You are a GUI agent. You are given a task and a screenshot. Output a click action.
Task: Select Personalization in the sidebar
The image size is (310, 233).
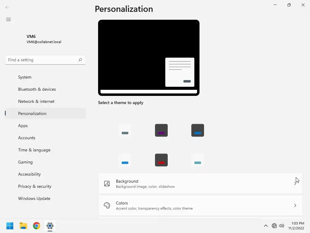(45, 113)
